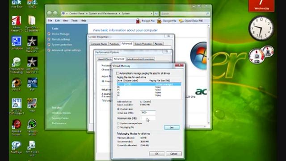Click OK in the Virtual Memory dialog
286x161 pixels.
[157, 154]
